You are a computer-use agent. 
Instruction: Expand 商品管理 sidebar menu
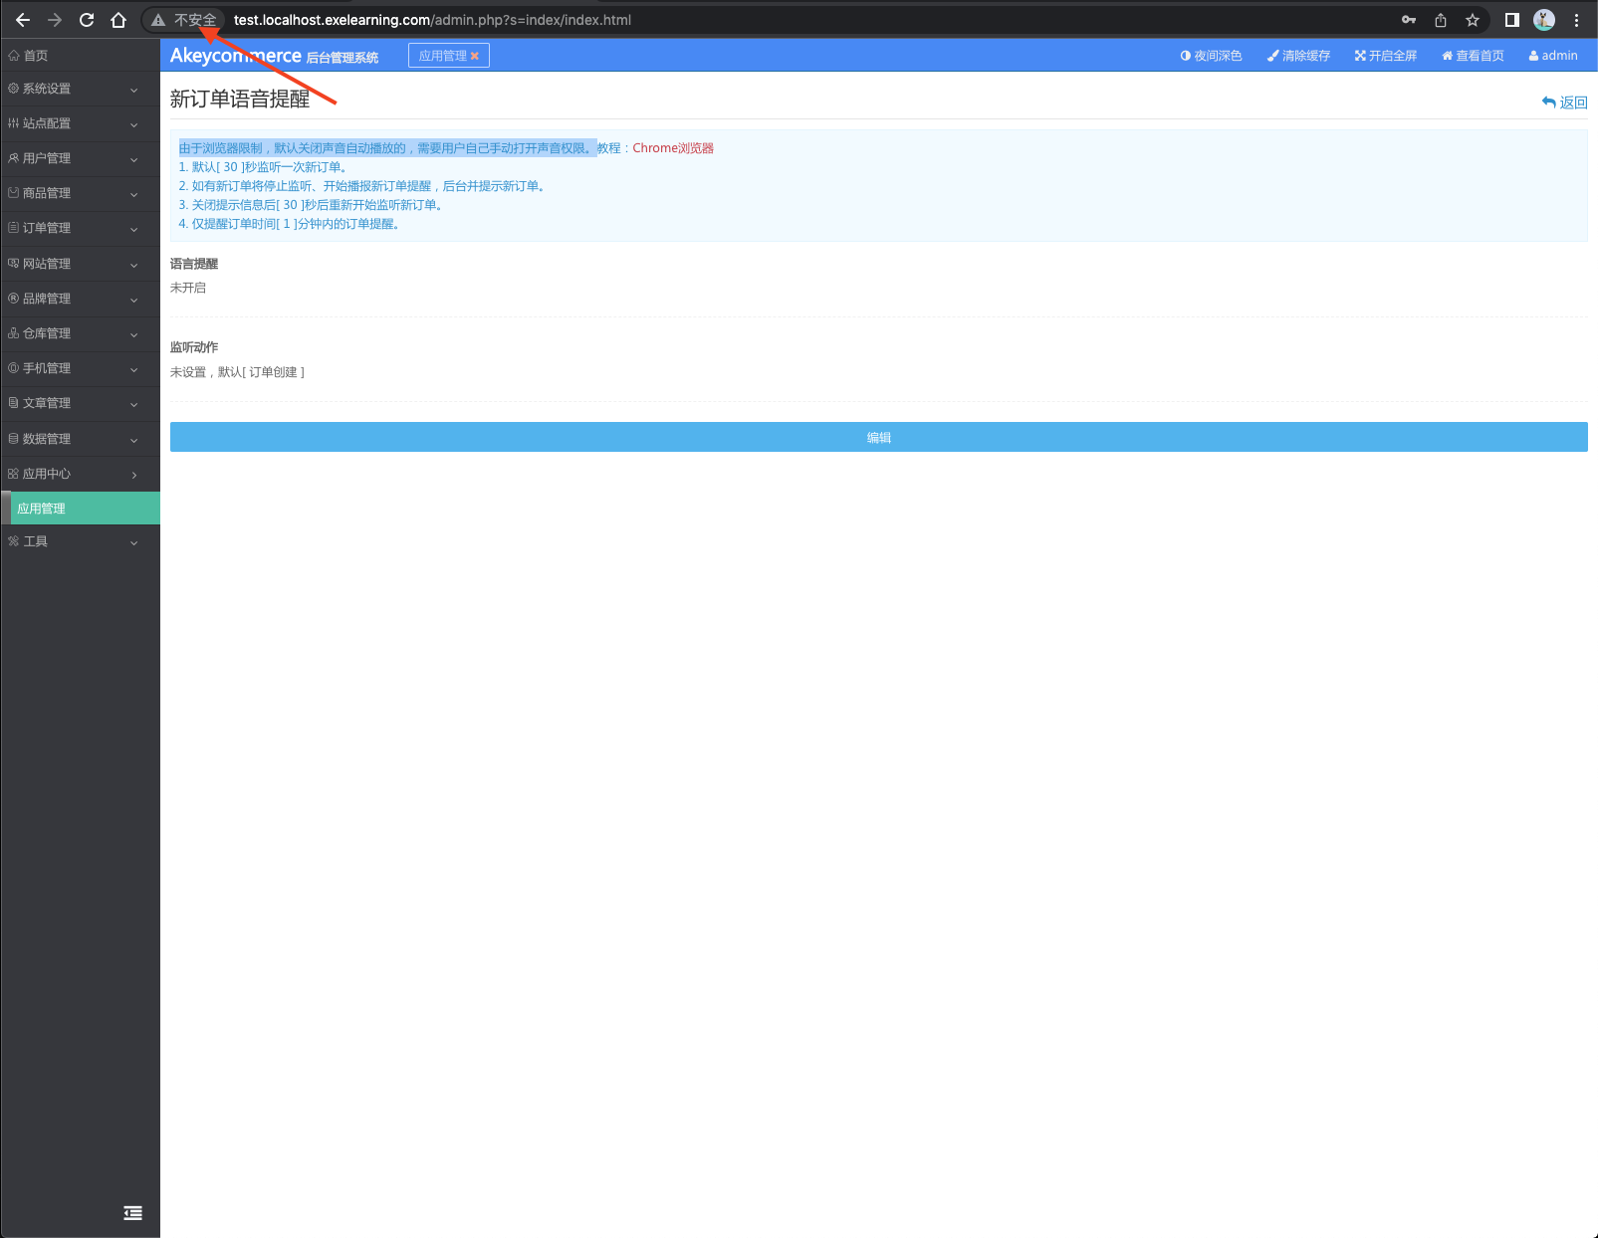coord(80,193)
